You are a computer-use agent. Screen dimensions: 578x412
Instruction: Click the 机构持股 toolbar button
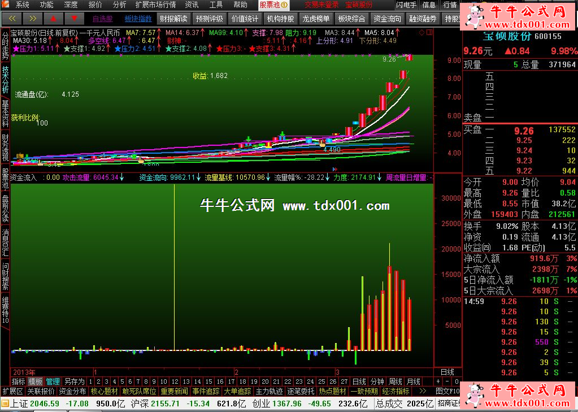[280, 19]
